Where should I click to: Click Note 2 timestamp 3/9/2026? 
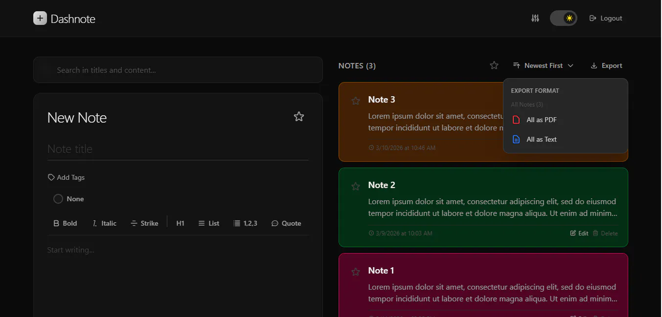[x=400, y=233]
